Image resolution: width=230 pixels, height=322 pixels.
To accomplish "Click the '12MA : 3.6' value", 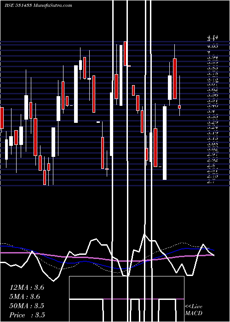I will [x=27, y=287].
